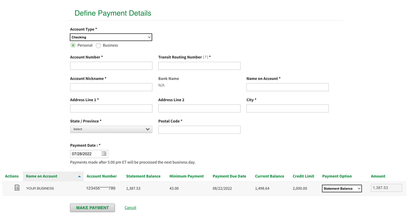Focus the Account Number input field
408x215 pixels.
[111, 66]
